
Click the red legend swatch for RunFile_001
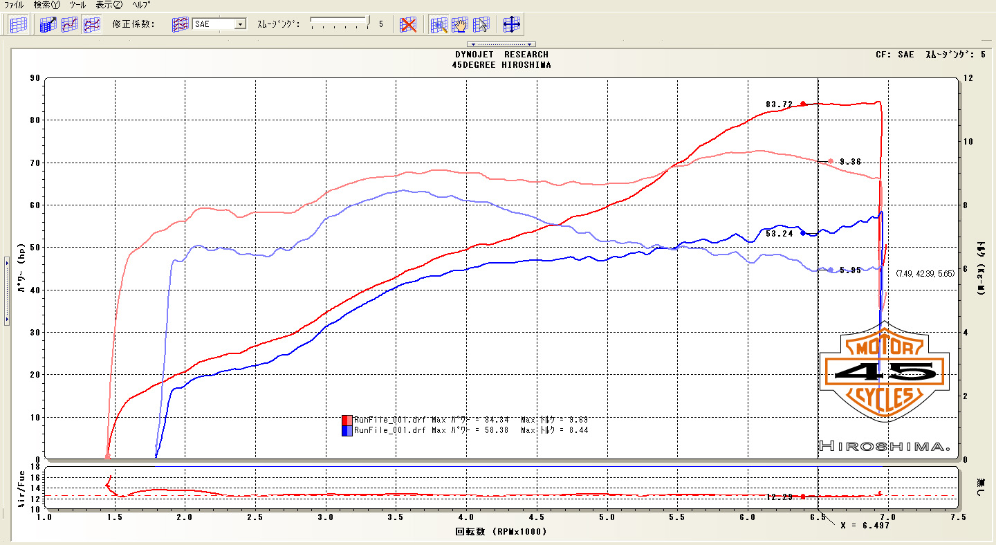(x=347, y=420)
